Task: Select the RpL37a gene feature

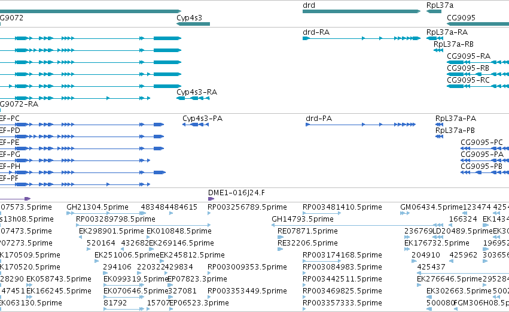Action: pos(434,11)
